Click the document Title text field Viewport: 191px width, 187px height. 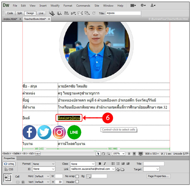123,13
